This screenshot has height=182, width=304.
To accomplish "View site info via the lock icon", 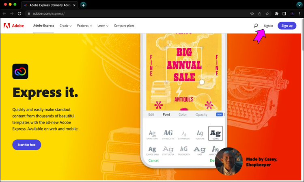I will pyautogui.click(x=29, y=13).
